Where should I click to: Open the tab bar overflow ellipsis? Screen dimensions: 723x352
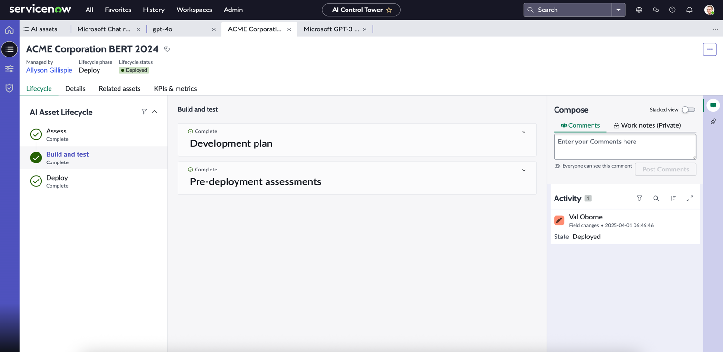click(x=715, y=29)
